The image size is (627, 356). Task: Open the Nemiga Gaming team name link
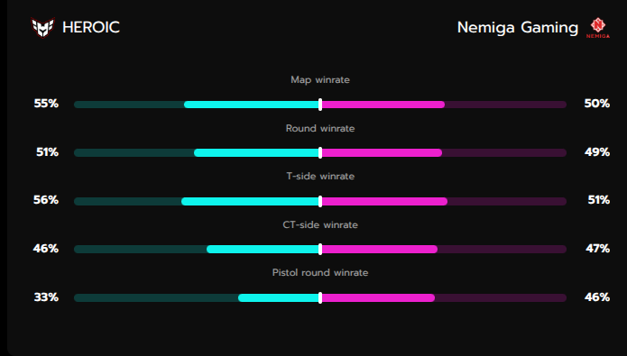[518, 28]
